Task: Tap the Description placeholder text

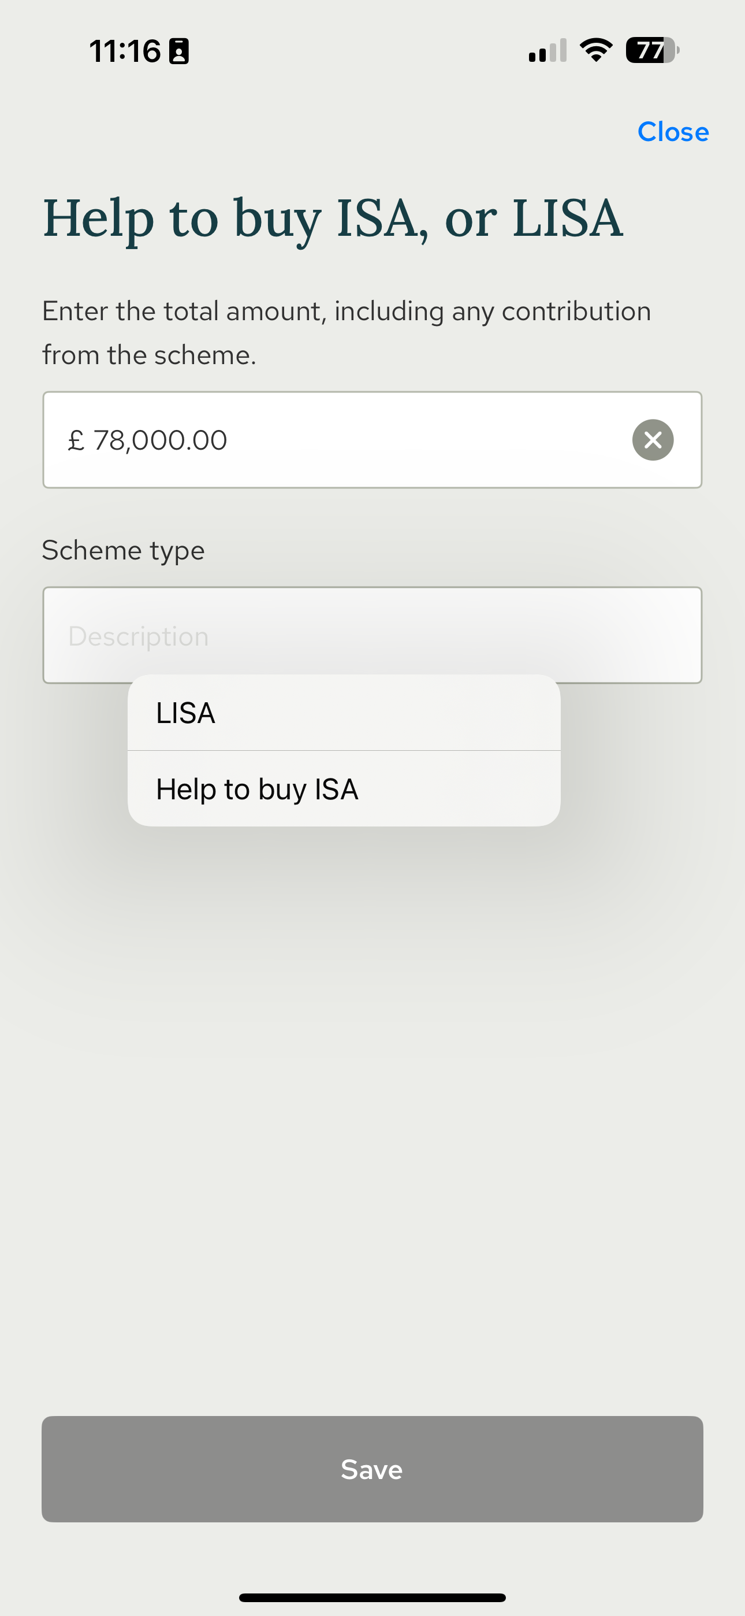Action: (x=138, y=636)
